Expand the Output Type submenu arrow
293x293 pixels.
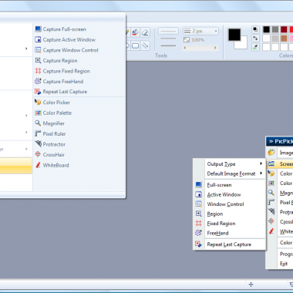tap(261, 163)
